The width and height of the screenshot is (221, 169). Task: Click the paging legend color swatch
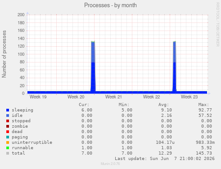[x=8, y=137]
